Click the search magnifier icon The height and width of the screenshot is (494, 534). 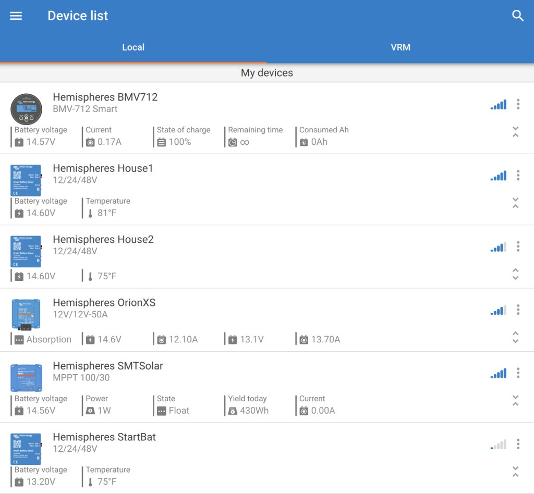pyautogui.click(x=517, y=16)
